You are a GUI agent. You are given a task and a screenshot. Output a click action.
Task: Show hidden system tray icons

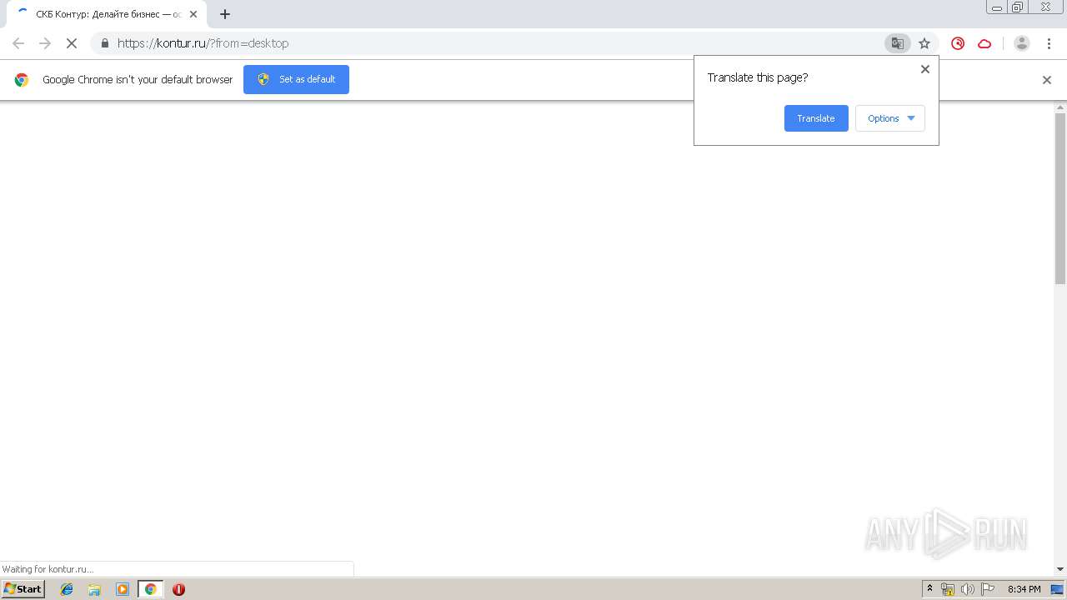[x=929, y=589]
